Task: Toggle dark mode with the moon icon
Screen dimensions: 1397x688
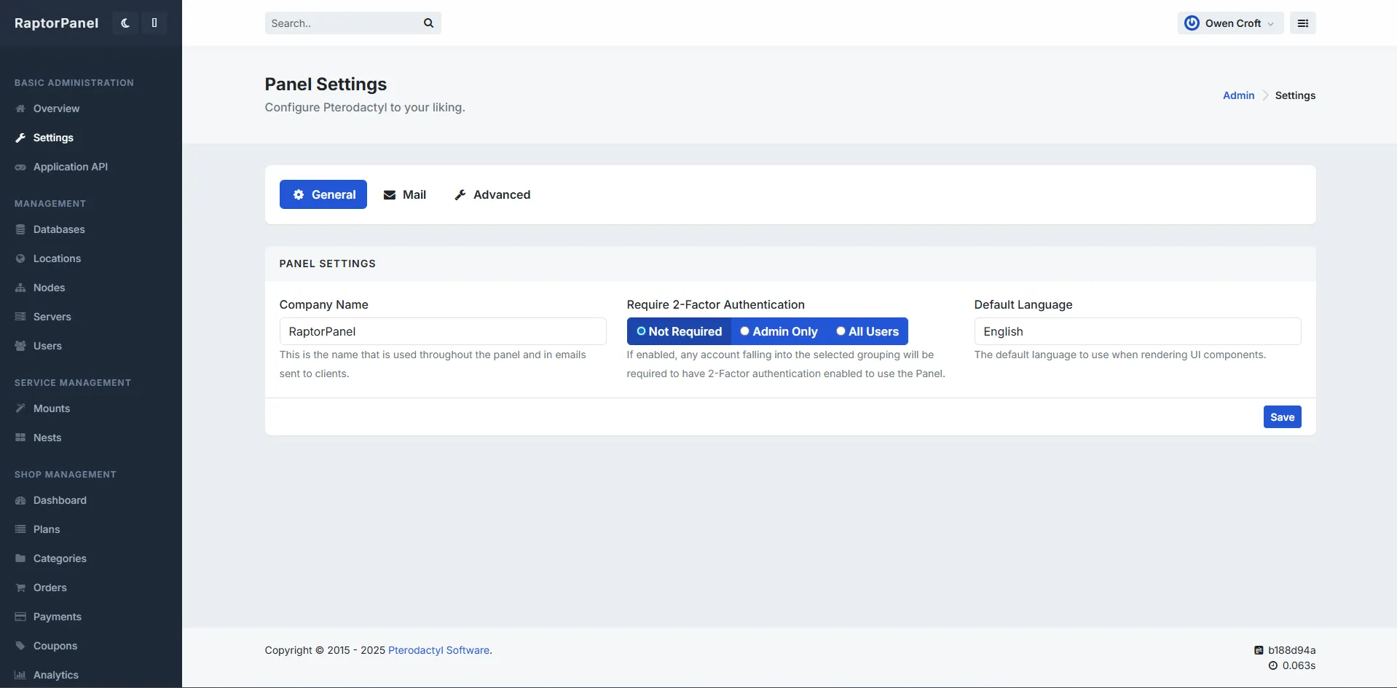Action: coord(125,23)
